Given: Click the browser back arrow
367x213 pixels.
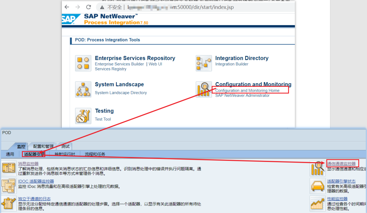Looking at the screenshot, I should pos(67,7).
